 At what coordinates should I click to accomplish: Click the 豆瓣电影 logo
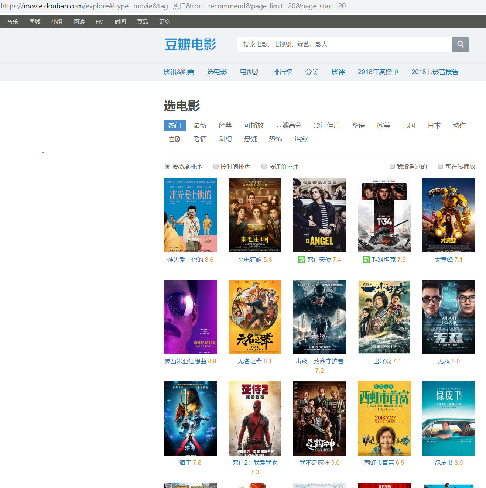point(190,44)
